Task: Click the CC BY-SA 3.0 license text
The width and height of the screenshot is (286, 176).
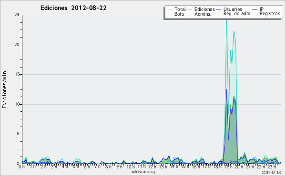Action: coord(271,172)
